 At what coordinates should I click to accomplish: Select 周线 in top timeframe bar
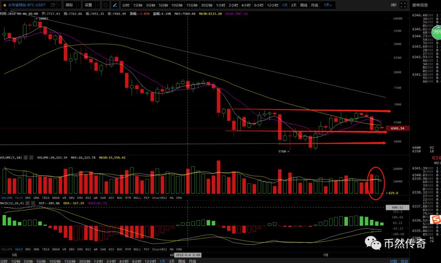(304, 5)
